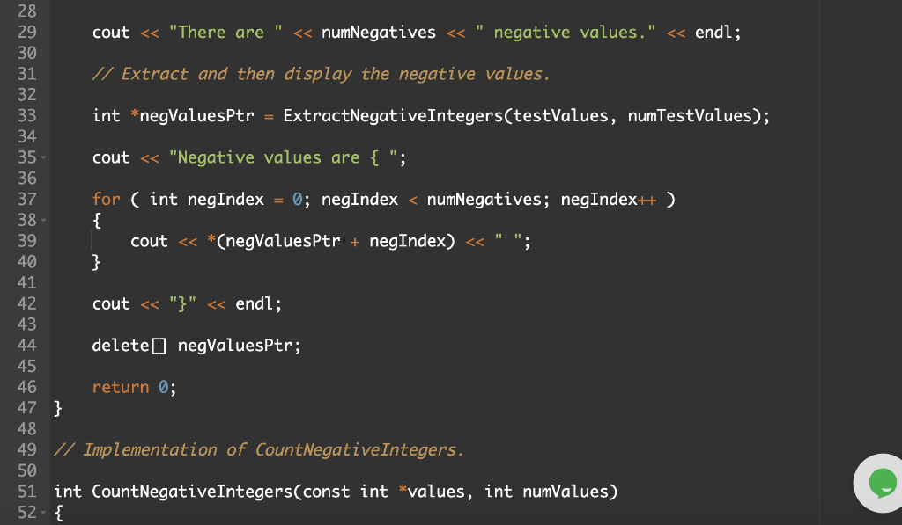The image size is (902, 525).
Task: Click the string " negative values."
Action: pos(566,33)
